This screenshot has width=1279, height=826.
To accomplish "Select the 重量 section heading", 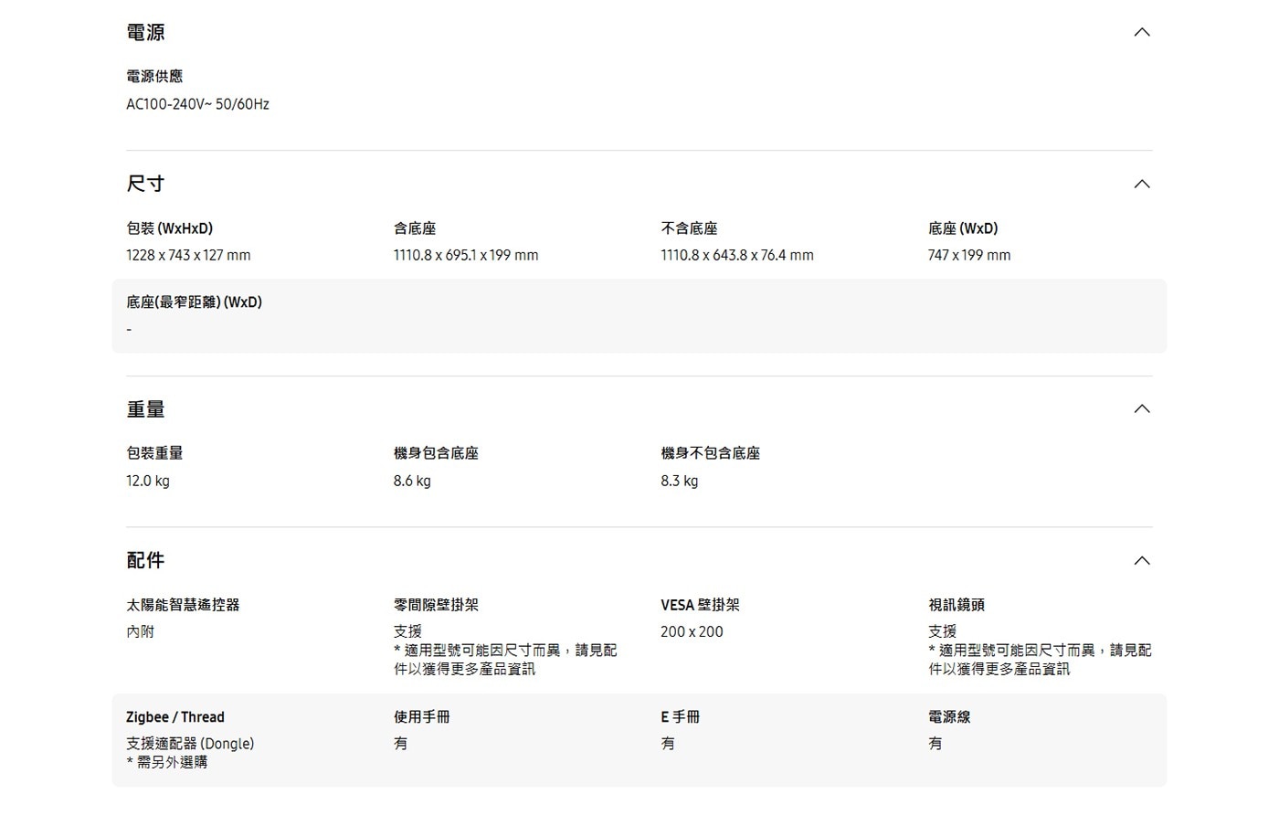I will 145,409.
